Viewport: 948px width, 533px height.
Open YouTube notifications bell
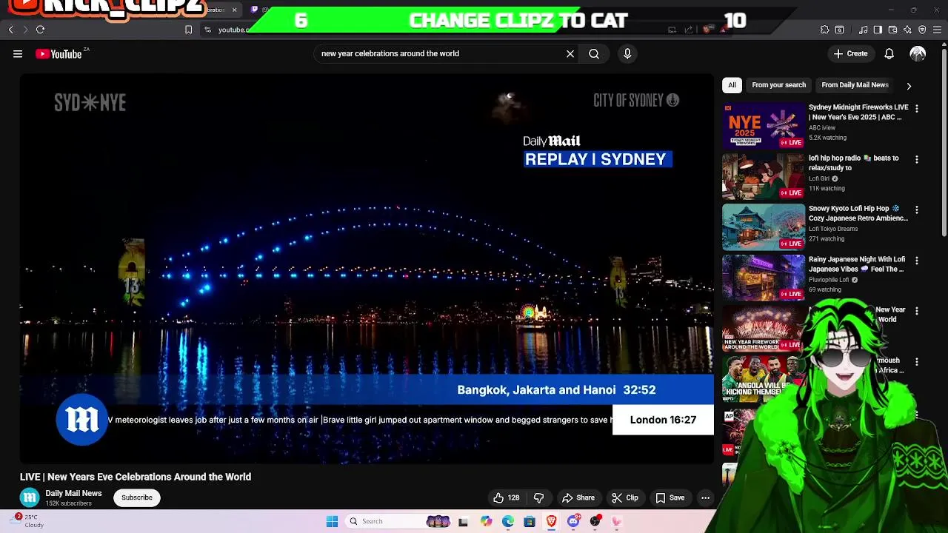point(889,53)
